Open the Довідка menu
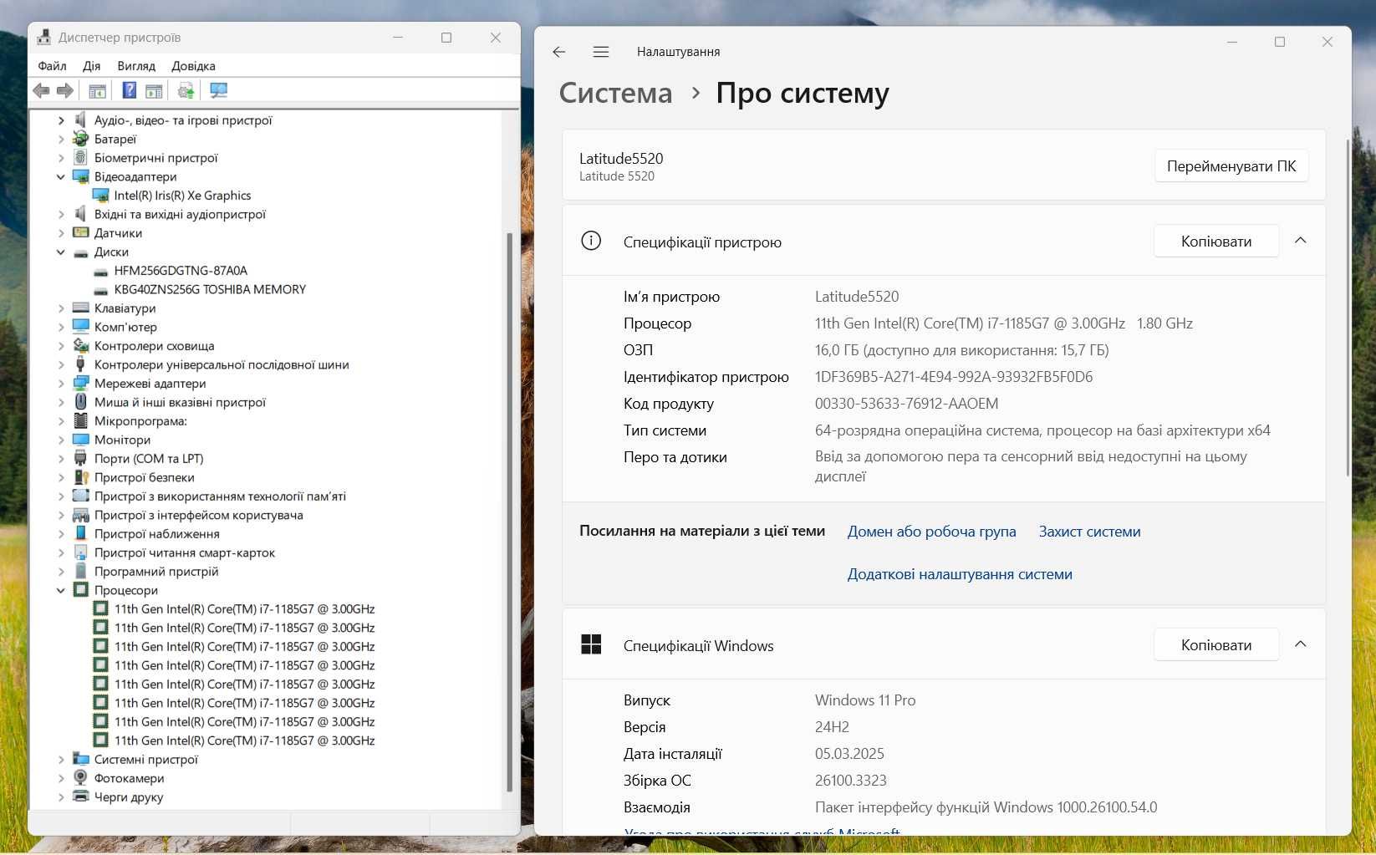 [x=193, y=66]
